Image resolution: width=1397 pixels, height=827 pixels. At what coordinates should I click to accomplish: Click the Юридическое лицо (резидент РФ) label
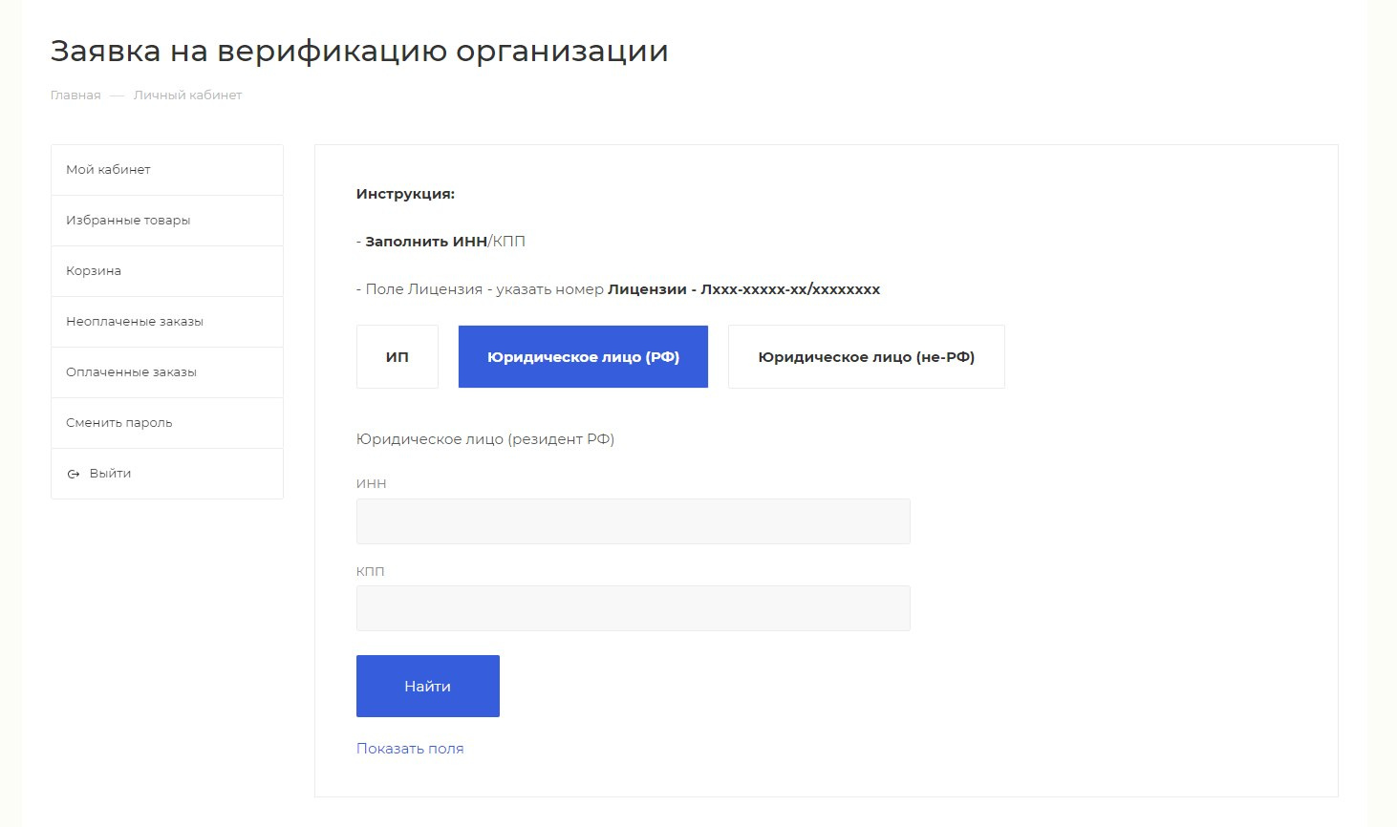pyautogui.click(x=485, y=439)
